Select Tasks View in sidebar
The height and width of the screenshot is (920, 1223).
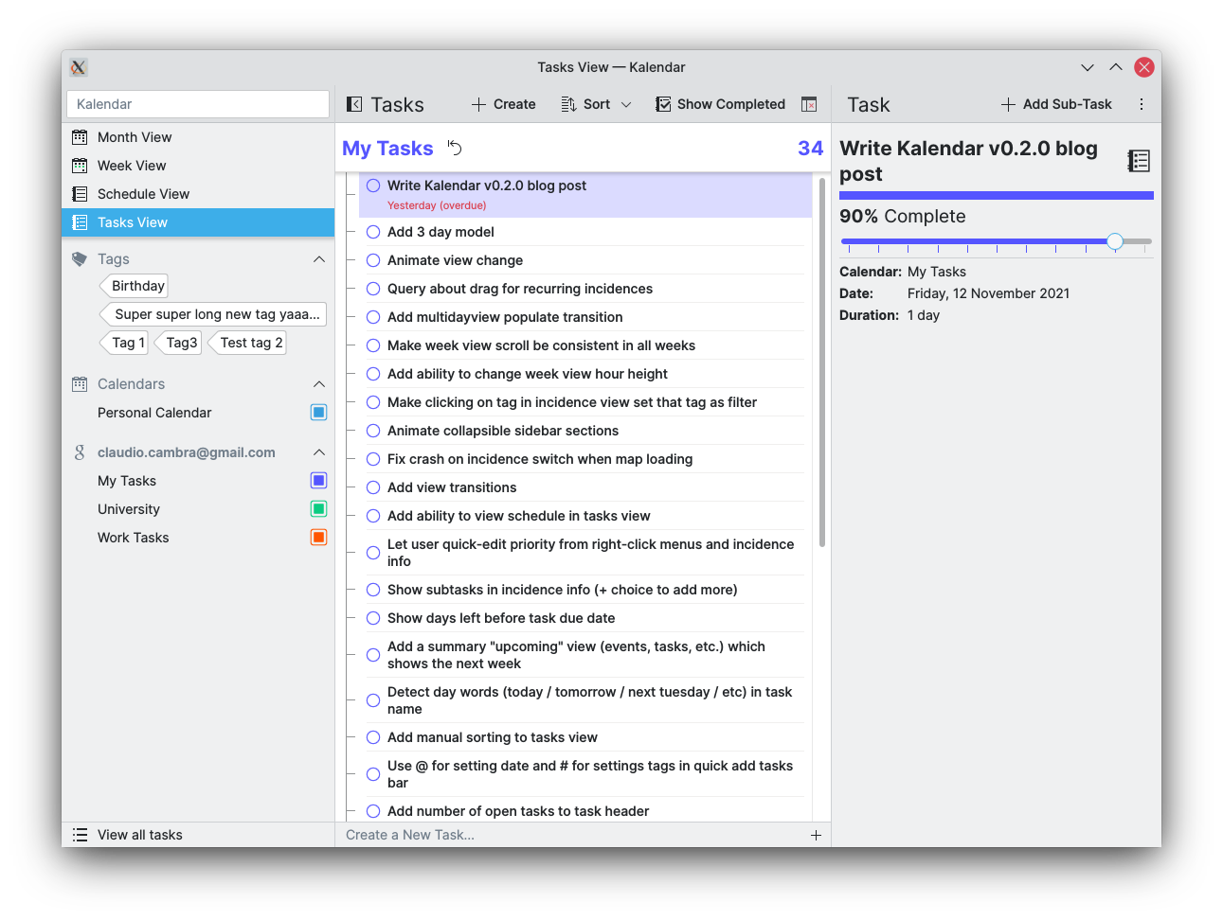click(x=198, y=222)
